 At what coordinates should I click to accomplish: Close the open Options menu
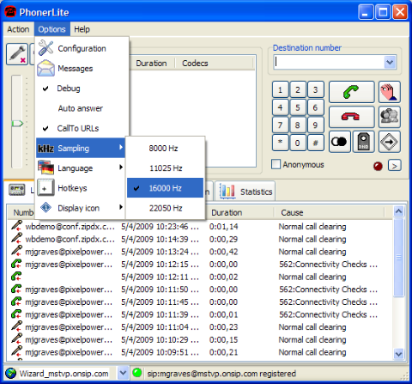(x=52, y=29)
